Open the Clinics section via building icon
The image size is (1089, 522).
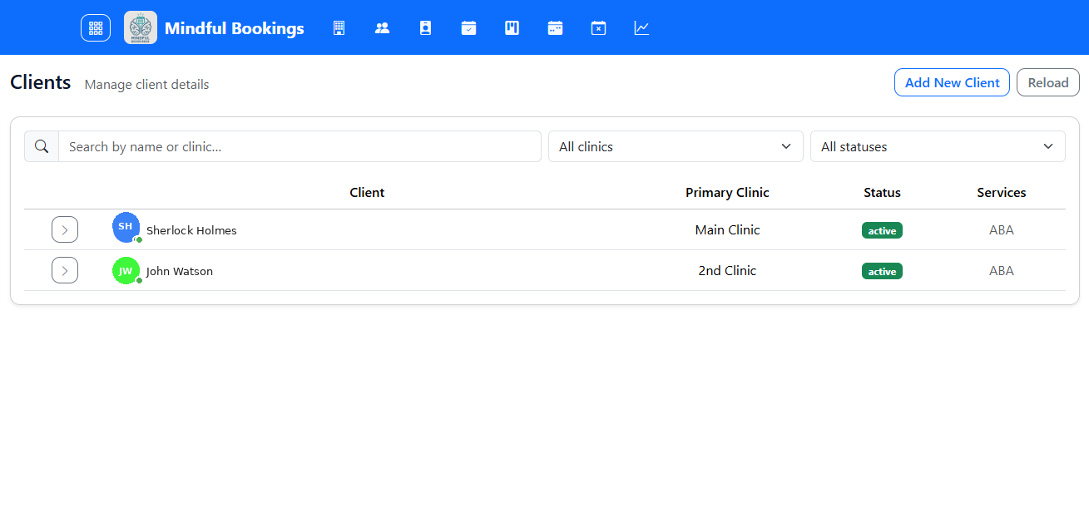click(339, 27)
